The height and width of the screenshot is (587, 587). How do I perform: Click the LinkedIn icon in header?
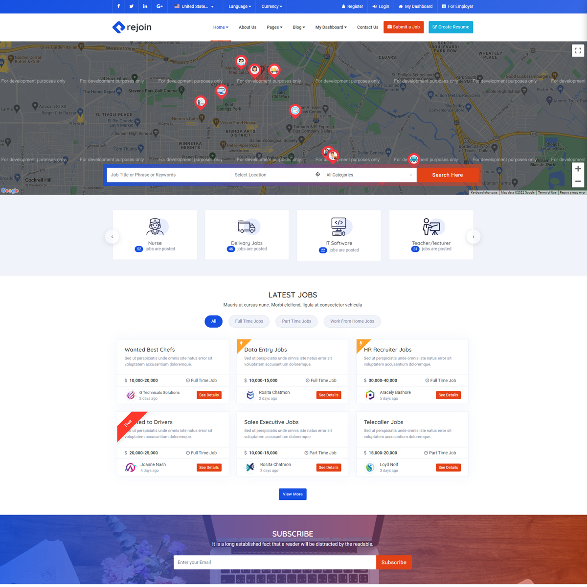pos(145,6)
